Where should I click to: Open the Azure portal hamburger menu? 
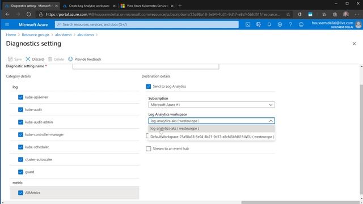pyautogui.click(x=7, y=24)
